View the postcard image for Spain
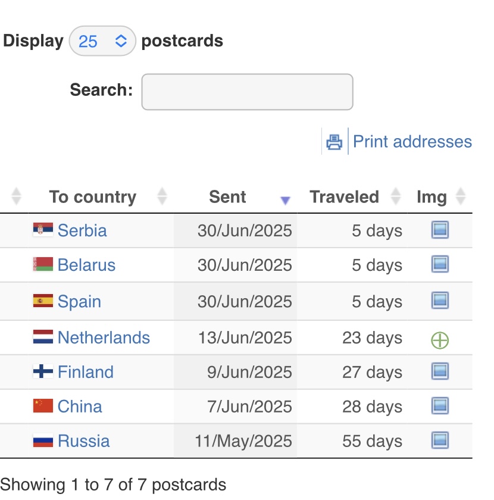The width and height of the screenshot is (494, 500). pyautogui.click(x=440, y=301)
